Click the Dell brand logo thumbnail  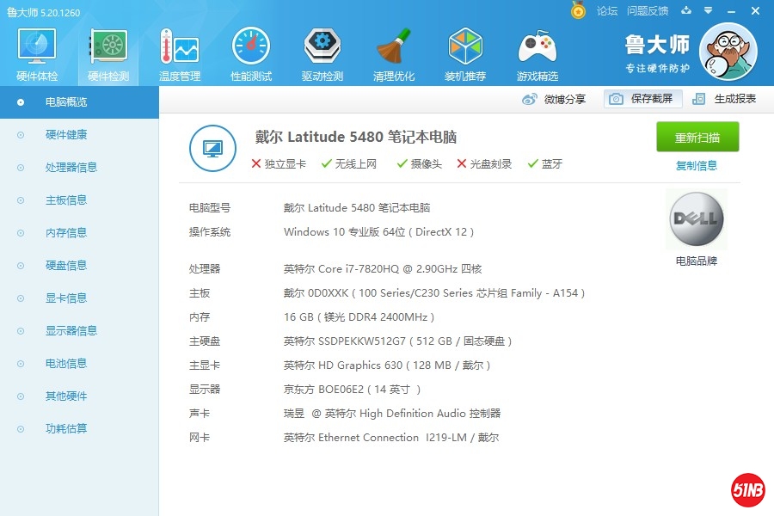696,219
